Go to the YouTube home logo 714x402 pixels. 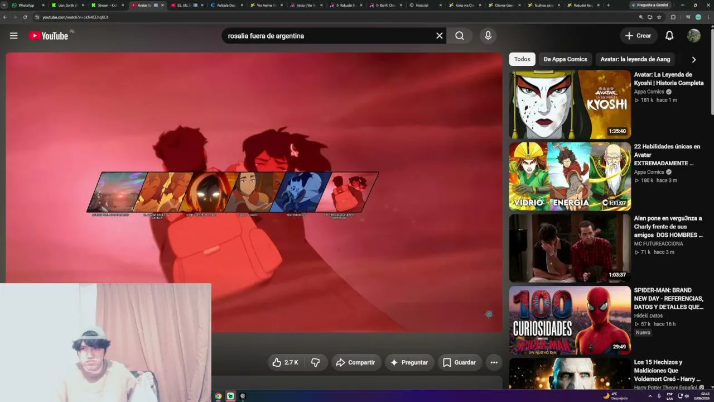pyautogui.click(x=49, y=36)
